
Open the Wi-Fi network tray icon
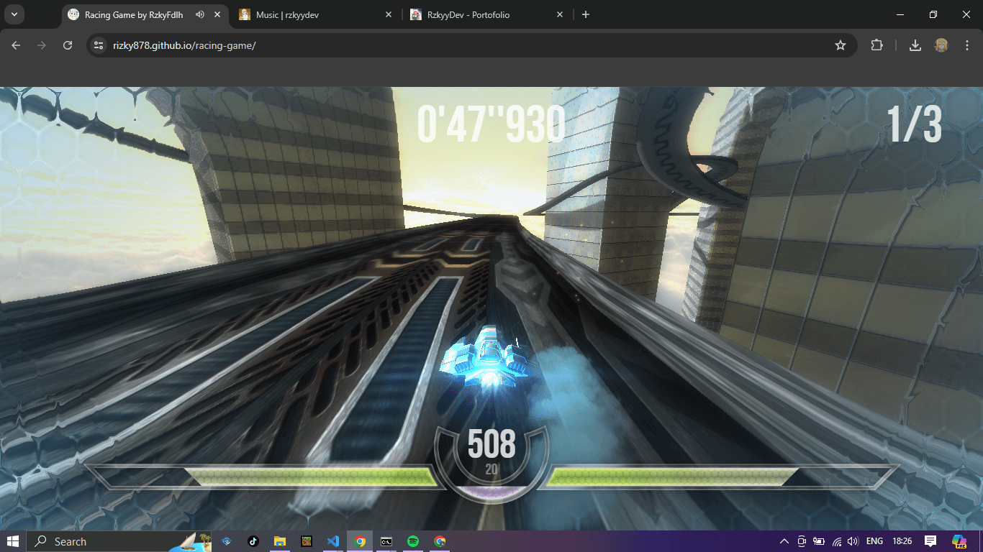point(836,541)
